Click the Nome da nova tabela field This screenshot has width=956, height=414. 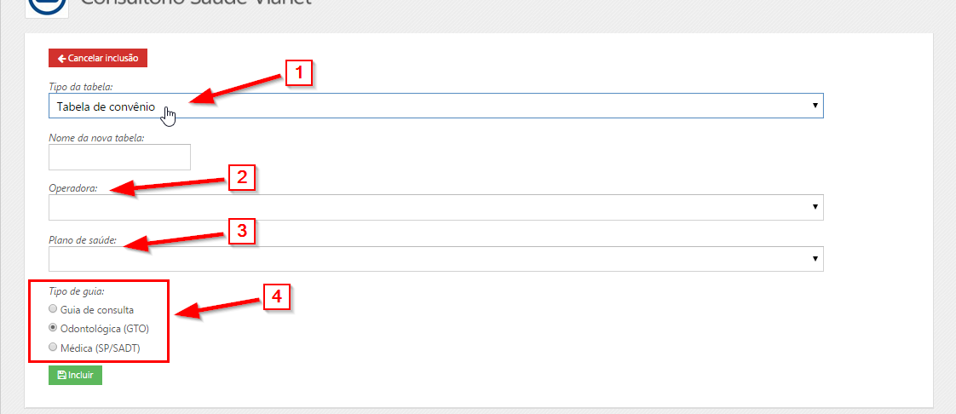point(119,157)
